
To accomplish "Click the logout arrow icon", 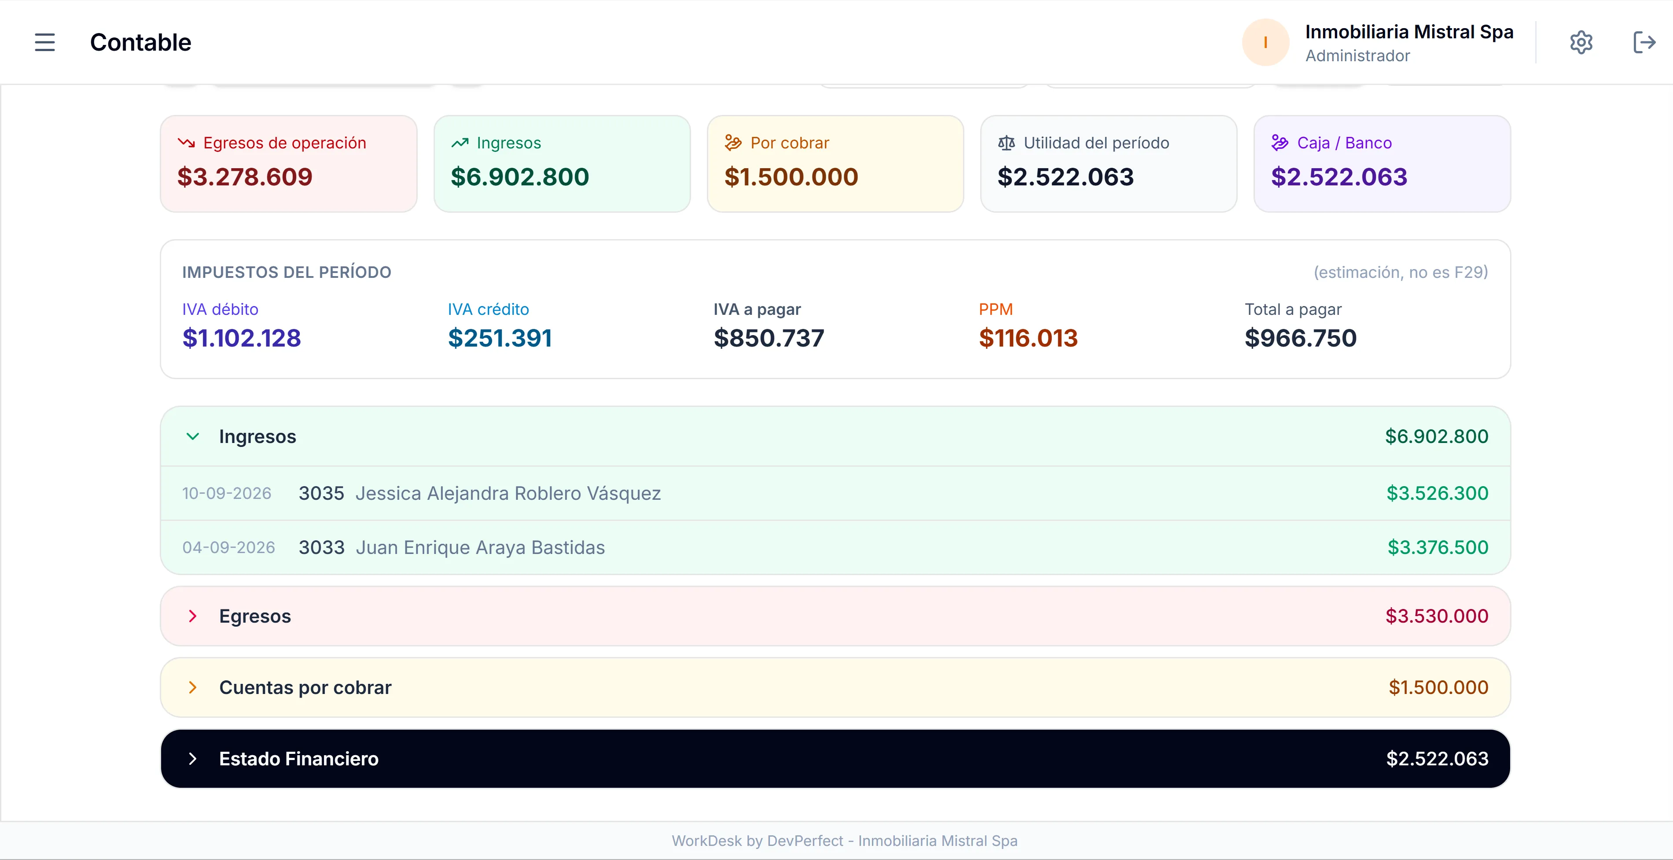I will point(1644,42).
